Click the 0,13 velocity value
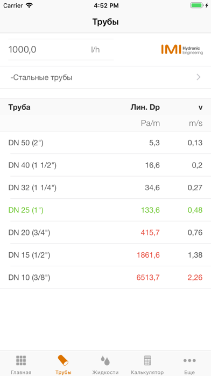The height and width of the screenshot is (376, 211). click(195, 143)
